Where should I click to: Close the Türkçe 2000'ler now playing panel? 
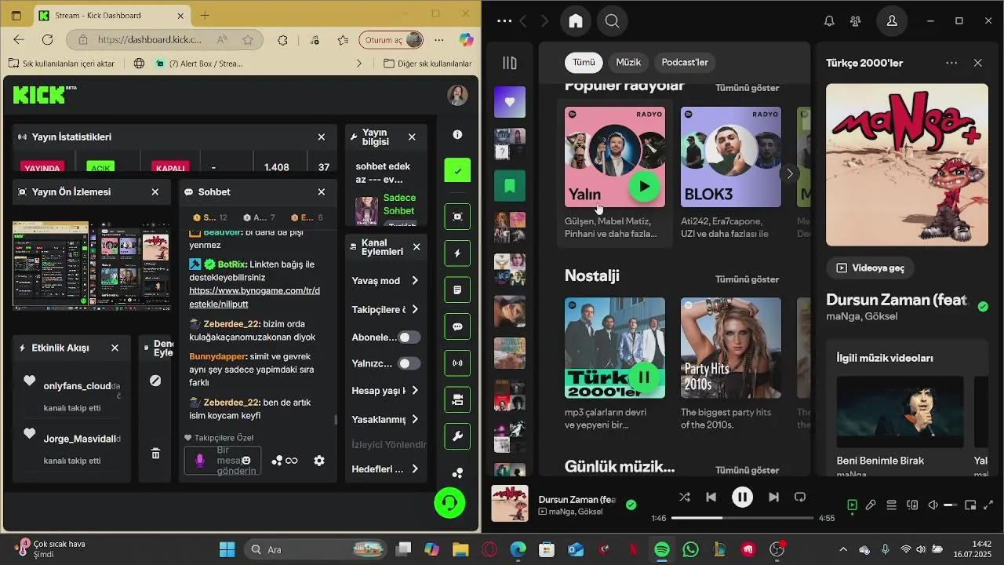point(977,63)
